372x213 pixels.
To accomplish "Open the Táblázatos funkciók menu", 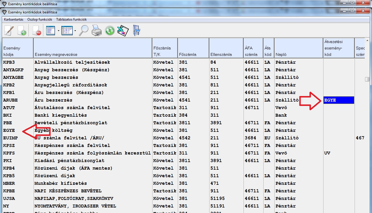I will click(x=71, y=19).
